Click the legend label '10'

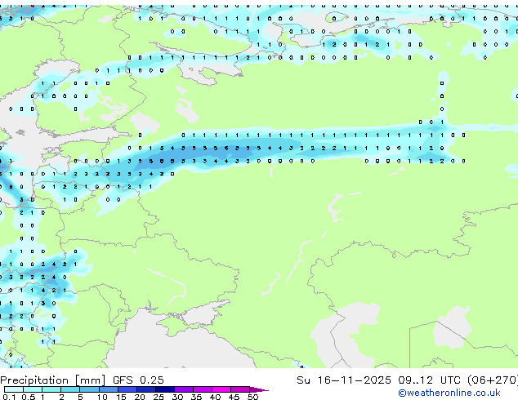click(x=102, y=397)
